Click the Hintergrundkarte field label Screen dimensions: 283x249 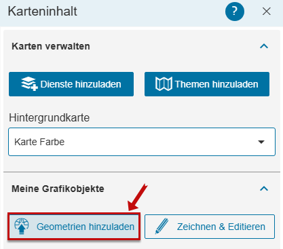50,118
